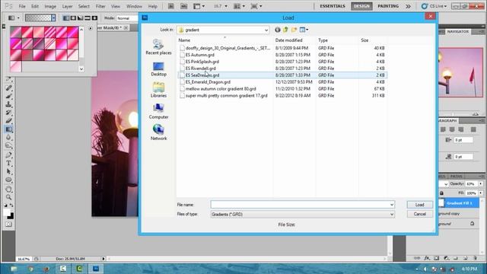The width and height of the screenshot is (487, 274).
Task: Switch to the NAVIGATOR panel tab
Action: (x=458, y=32)
